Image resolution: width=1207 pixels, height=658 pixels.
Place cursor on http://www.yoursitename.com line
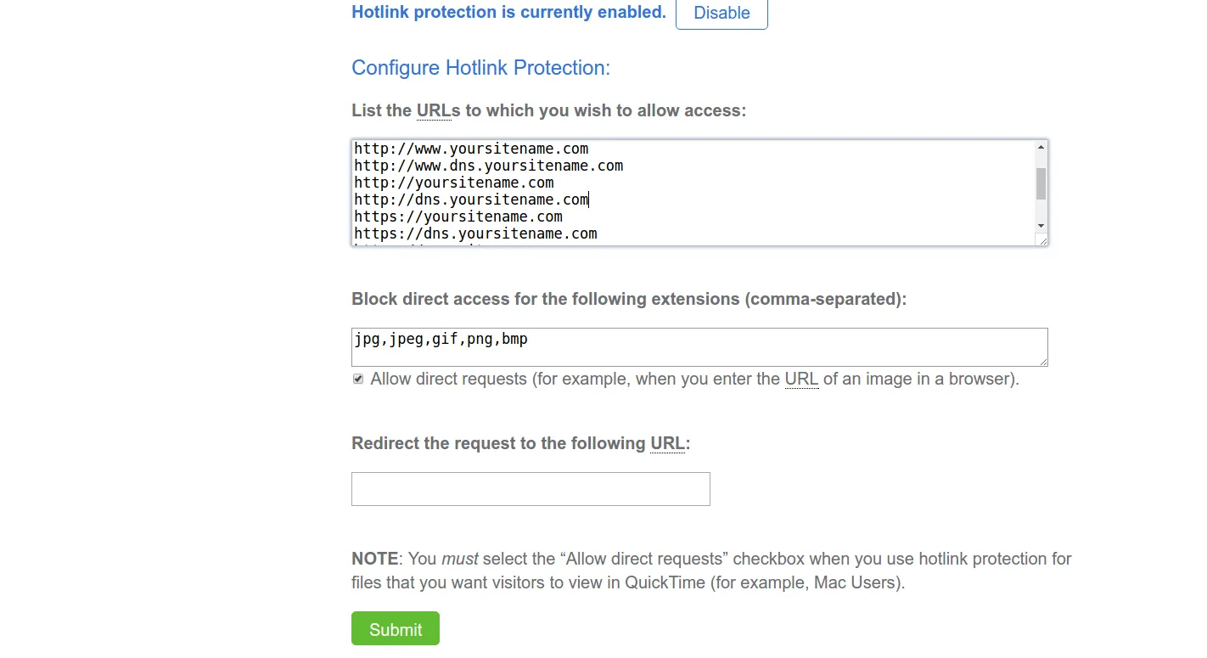tap(471, 149)
